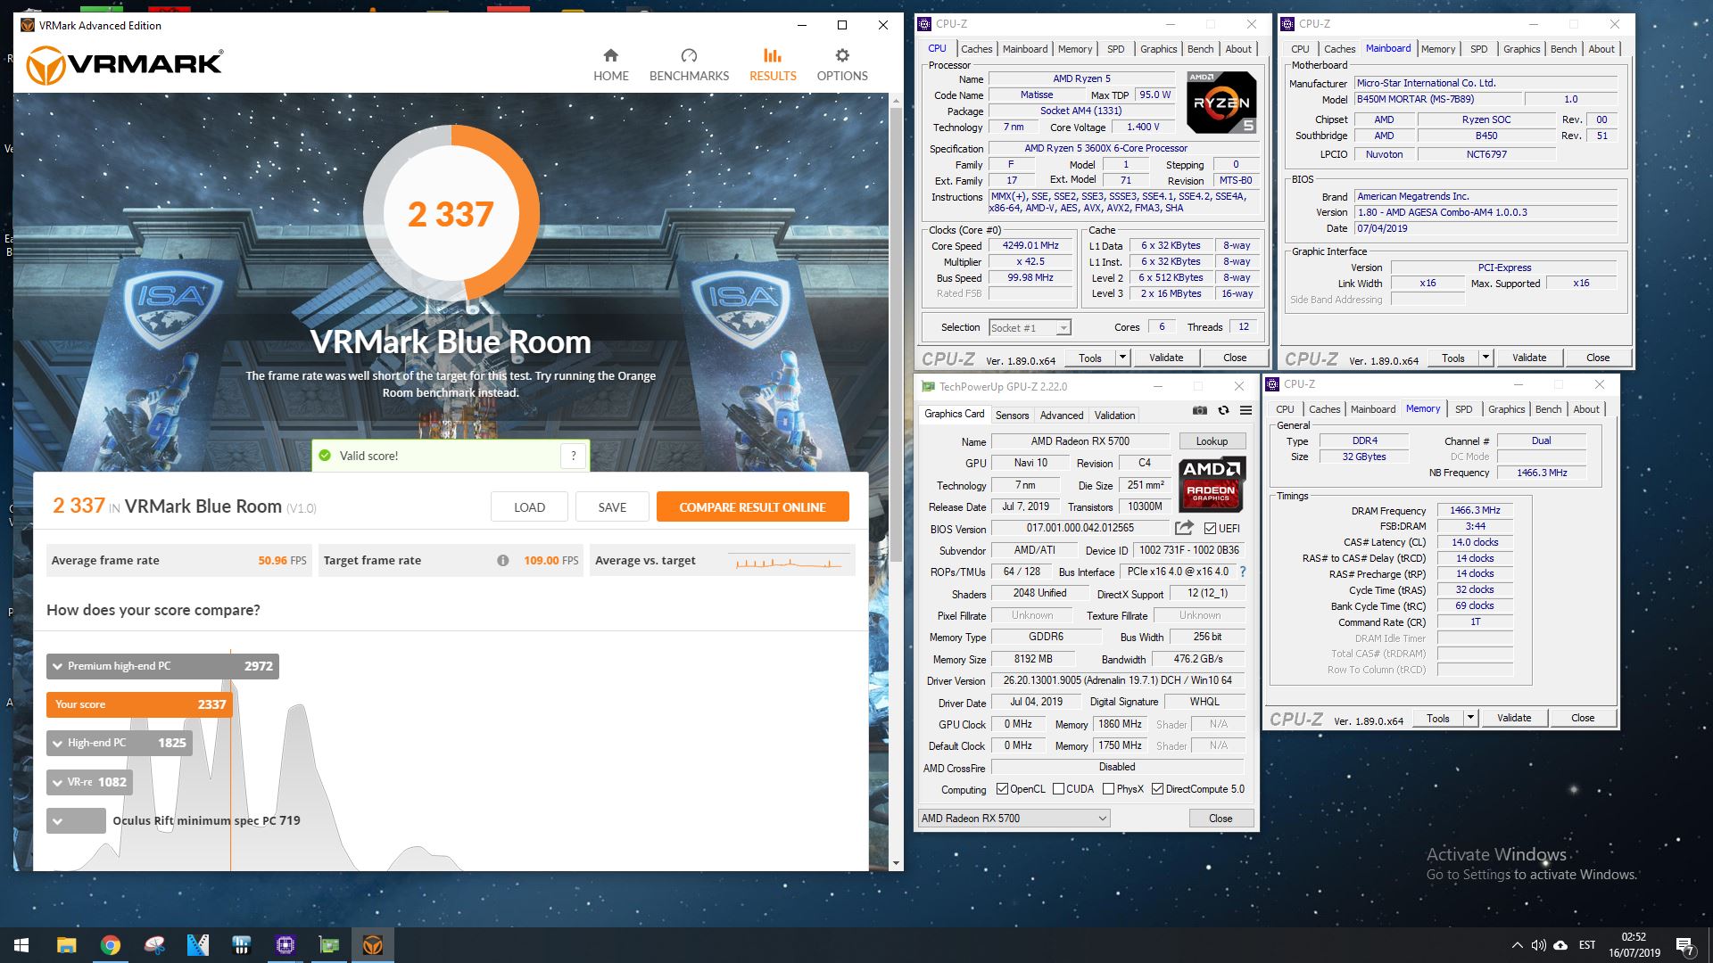This screenshot has height=963, width=1713.
Task: Click Validate in first CPU-Z window
Action: [1166, 358]
